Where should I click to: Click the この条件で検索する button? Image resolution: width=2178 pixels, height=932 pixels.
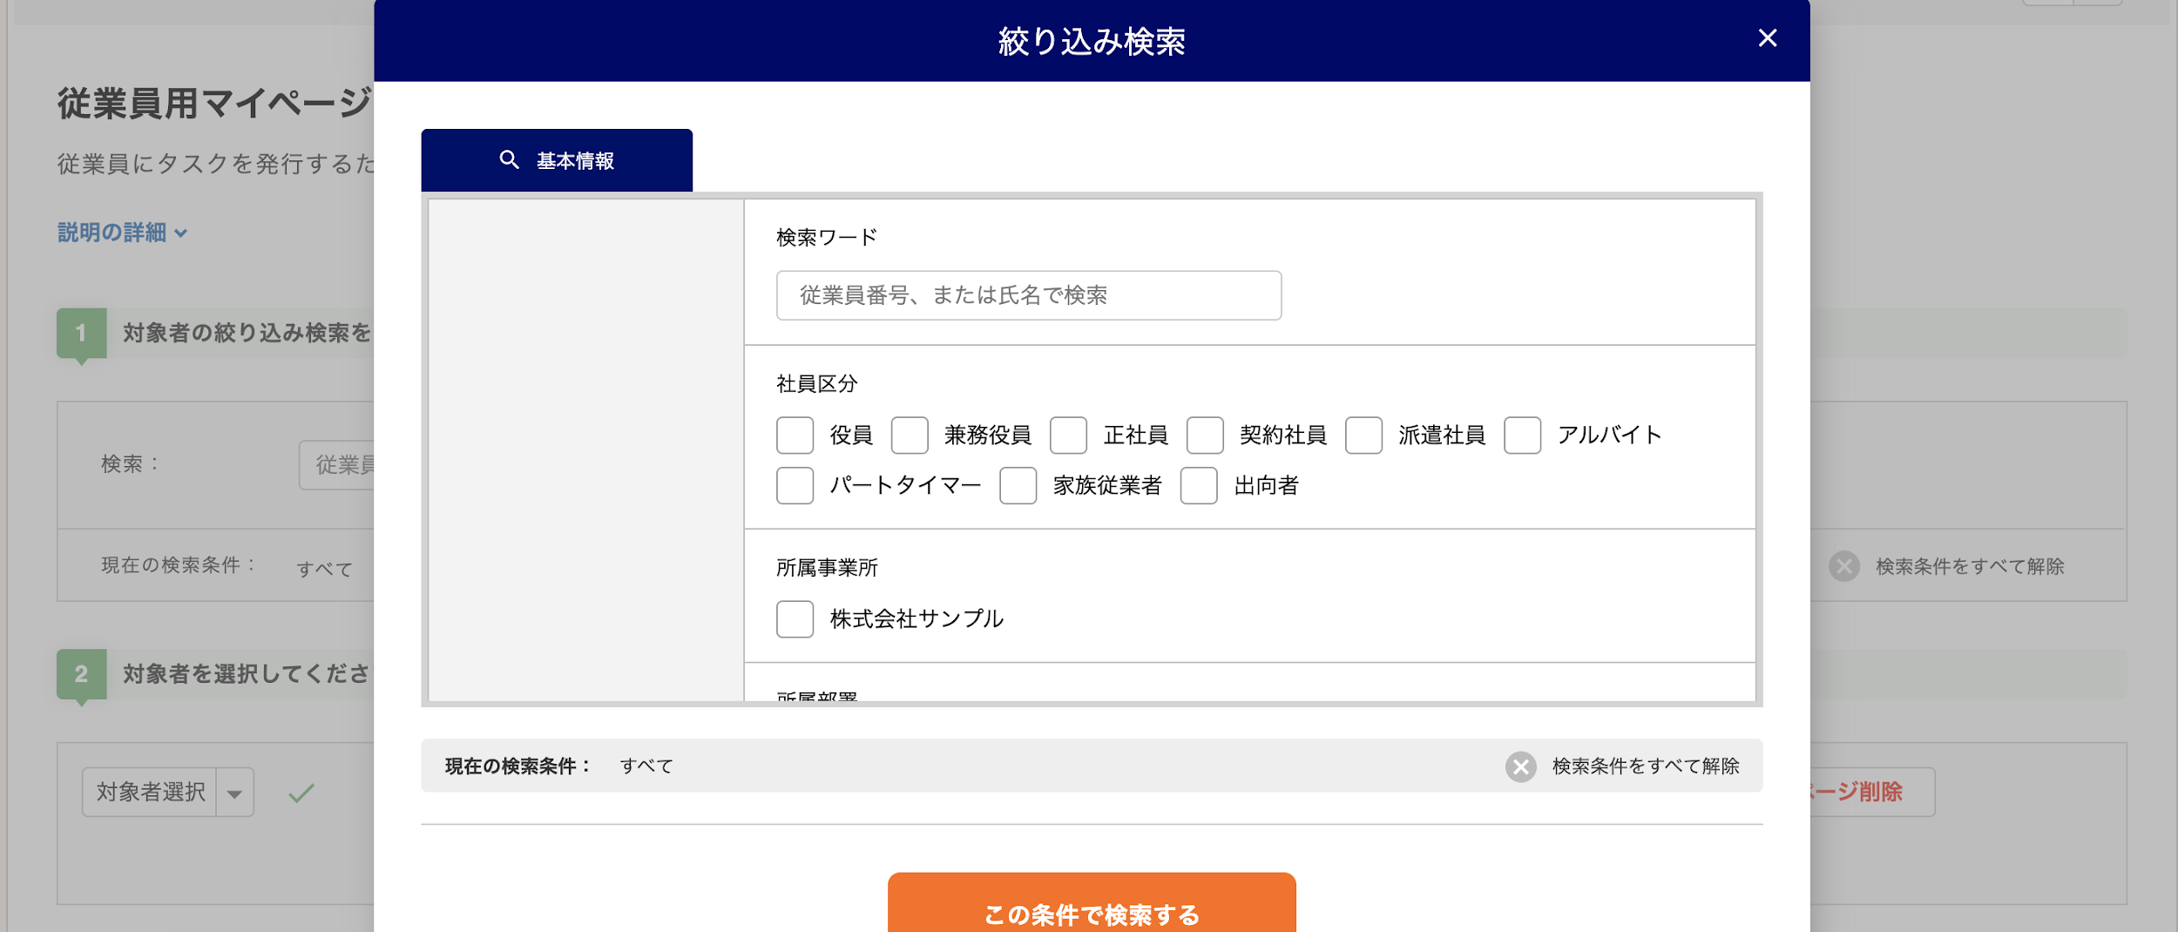click(x=1092, y=904)
